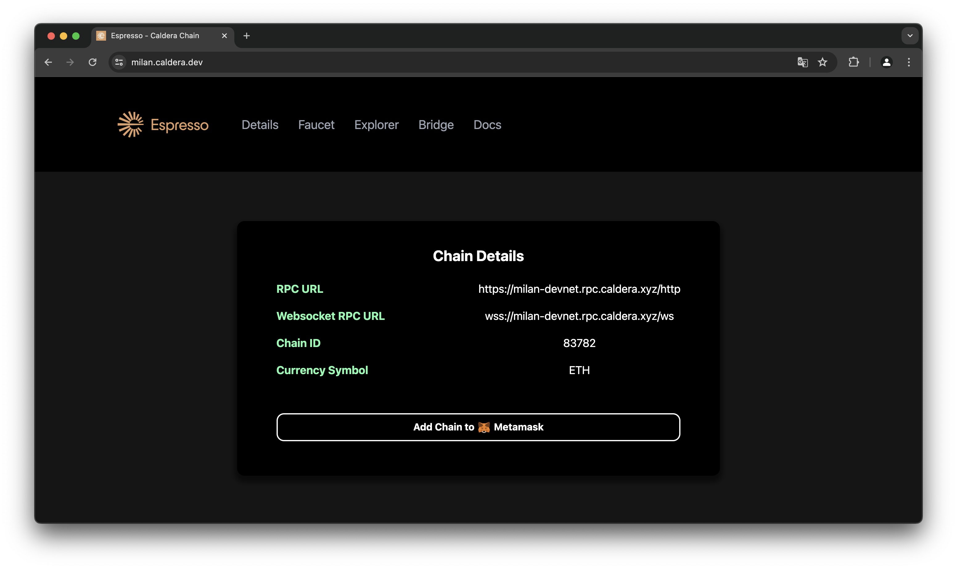Open site information icon in address bar
The height and width of the screenshot is (569, 957).
point(119,62)
